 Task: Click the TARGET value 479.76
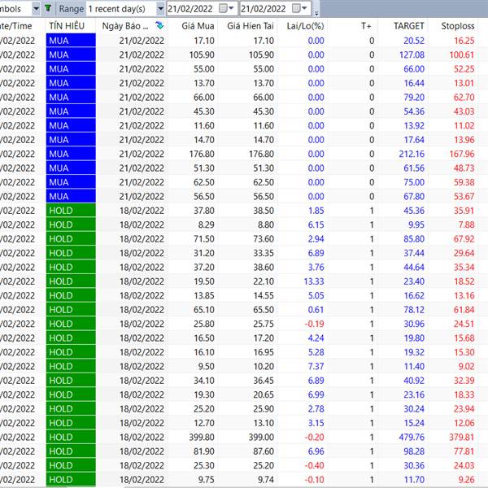click(x=412, y=437)
